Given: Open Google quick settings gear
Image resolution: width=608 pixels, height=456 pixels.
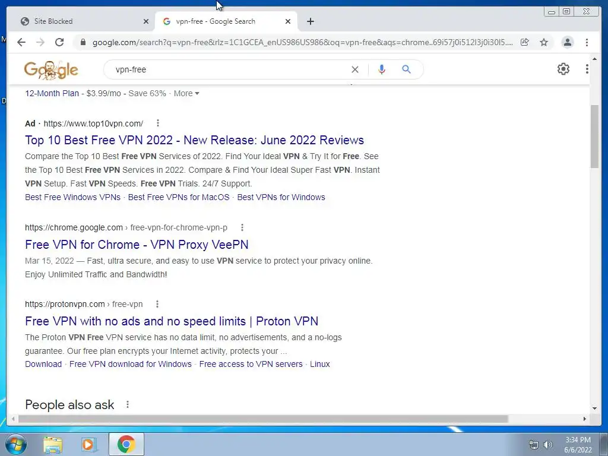Looking at the screenshot, I should pyautogui.click(x=563, y=69).
